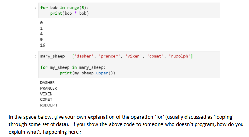Click the words 'explain what's happening here?'

click(45, 132)
